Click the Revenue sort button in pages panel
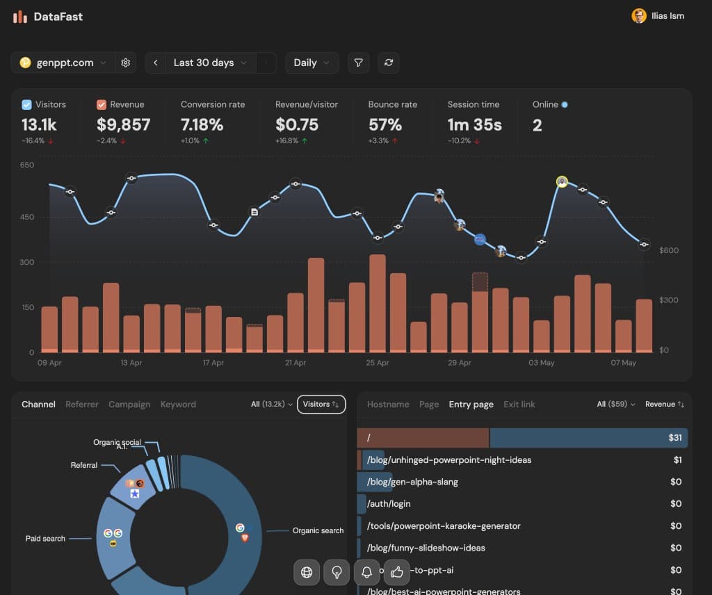712x595 pixels. pyautogui.click(x=664, y=405)
